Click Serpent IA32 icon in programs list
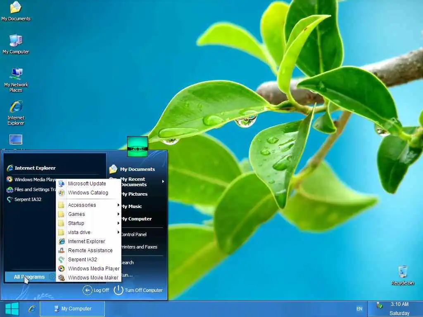This screenshot has width=423, height=317. [62, 260]
